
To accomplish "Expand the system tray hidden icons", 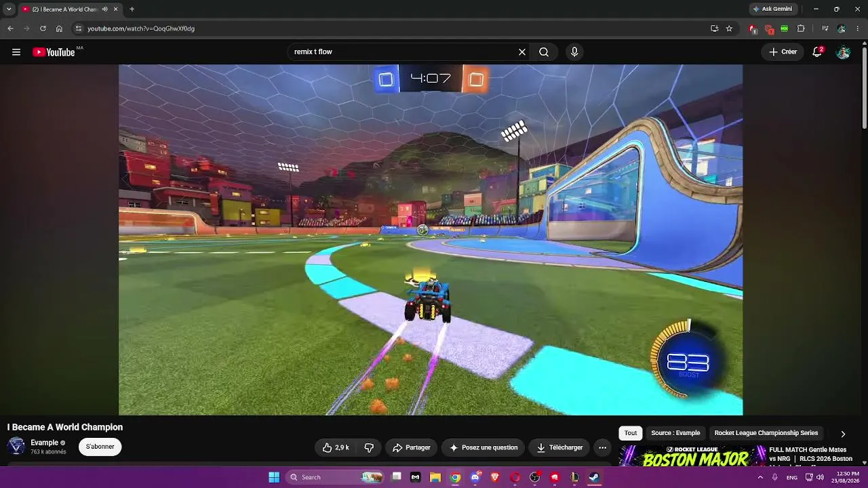I will point(759,477).
